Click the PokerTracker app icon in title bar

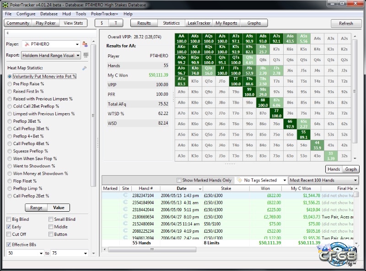(5, 5)
